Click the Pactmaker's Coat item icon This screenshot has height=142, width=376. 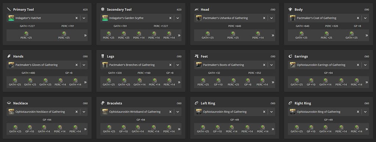293,18
